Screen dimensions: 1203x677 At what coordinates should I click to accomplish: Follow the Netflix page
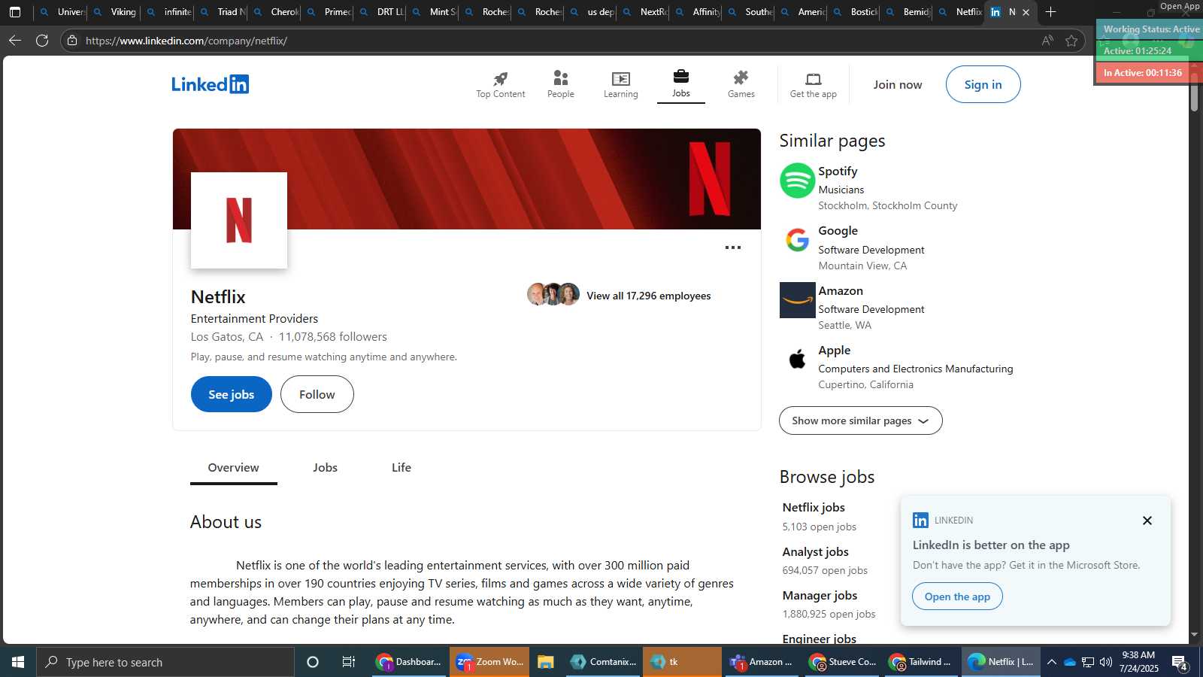coord(317,394)
